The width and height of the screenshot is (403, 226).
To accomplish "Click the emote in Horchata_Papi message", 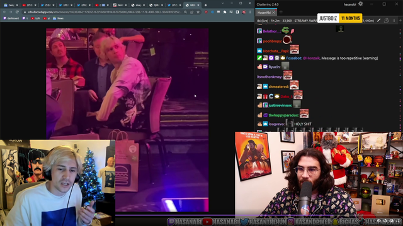I will pos(294,50).
